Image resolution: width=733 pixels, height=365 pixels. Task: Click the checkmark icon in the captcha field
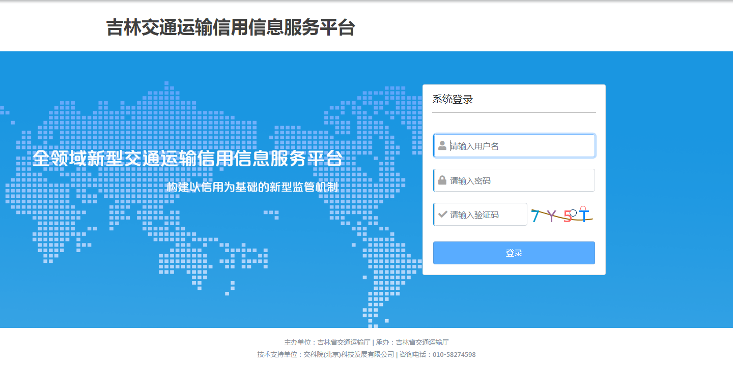coord(442,215)
